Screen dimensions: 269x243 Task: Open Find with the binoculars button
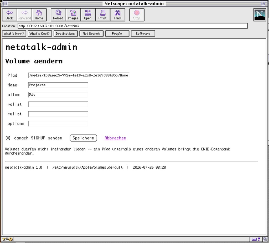(x=117, y=15)
